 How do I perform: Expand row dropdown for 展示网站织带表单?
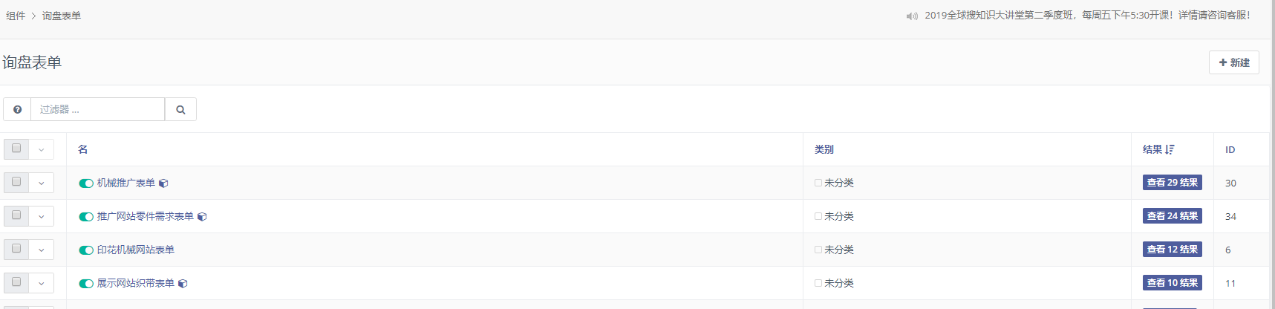click(42, 283)
